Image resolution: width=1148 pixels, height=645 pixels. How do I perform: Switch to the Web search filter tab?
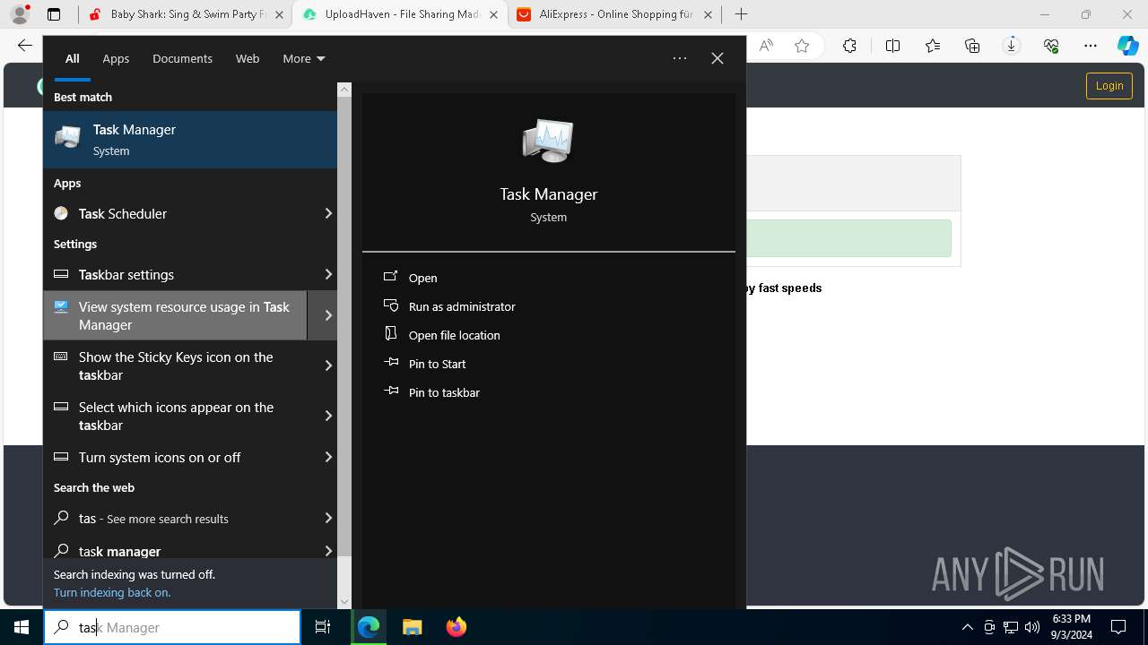click(248, 58)
